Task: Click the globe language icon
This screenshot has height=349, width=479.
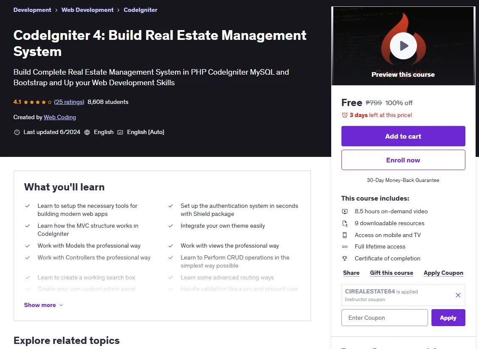Action: click(87, 132)
